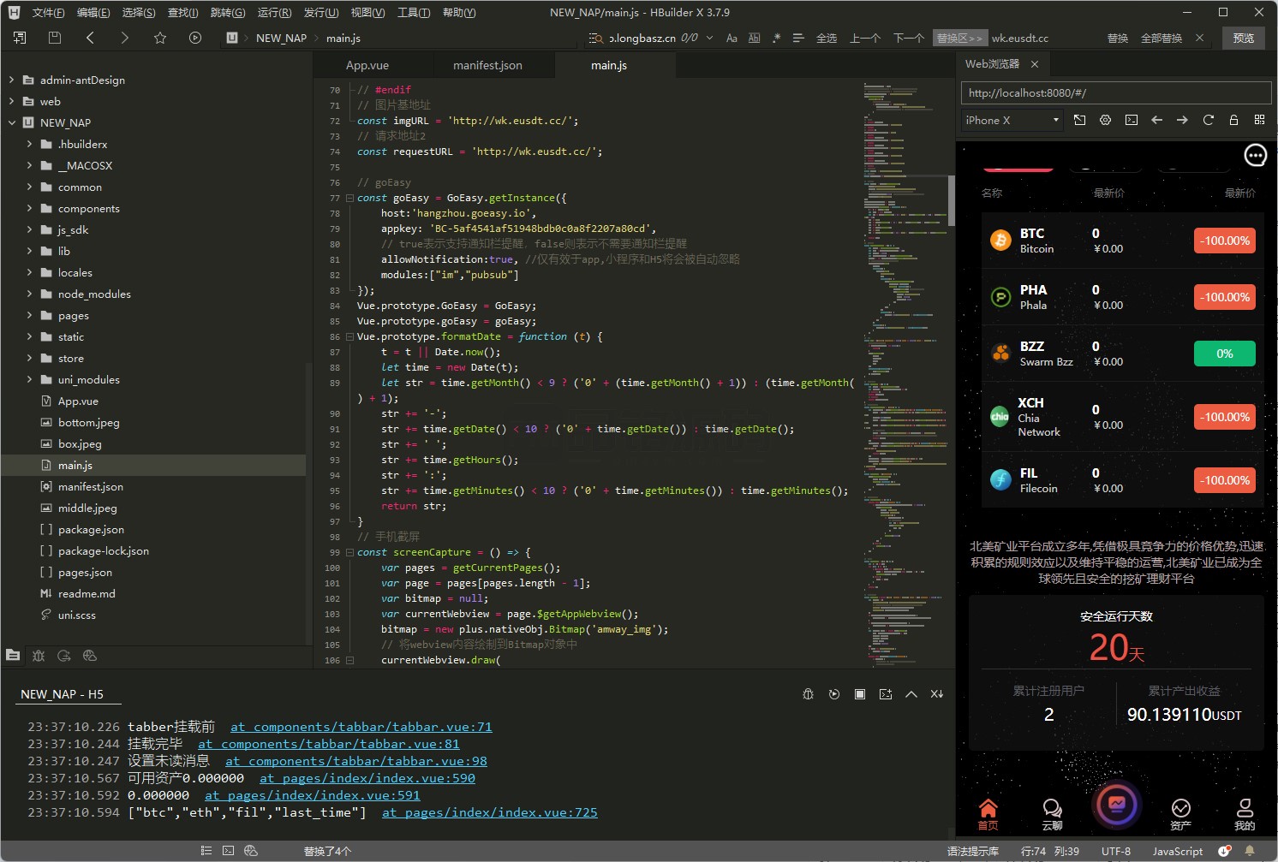The width and height of the screenshot is (1278, 862).
Task: Stop the running NEW_NAP - H5 console
Action: pos(859,694)
